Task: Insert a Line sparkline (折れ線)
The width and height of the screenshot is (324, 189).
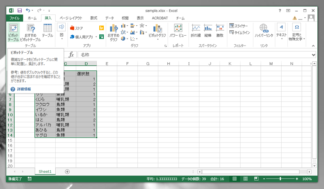Action: (196, 31)
